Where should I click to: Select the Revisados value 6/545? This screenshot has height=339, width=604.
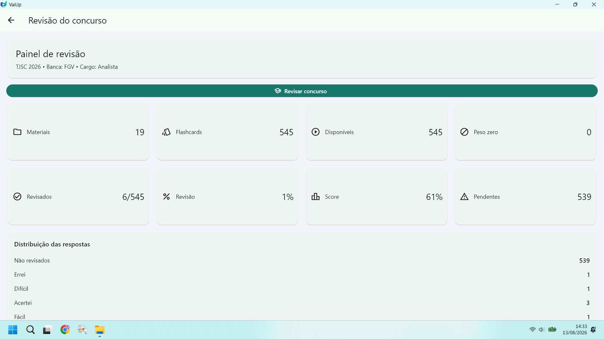pyautogui.click(x=133, y=197)
